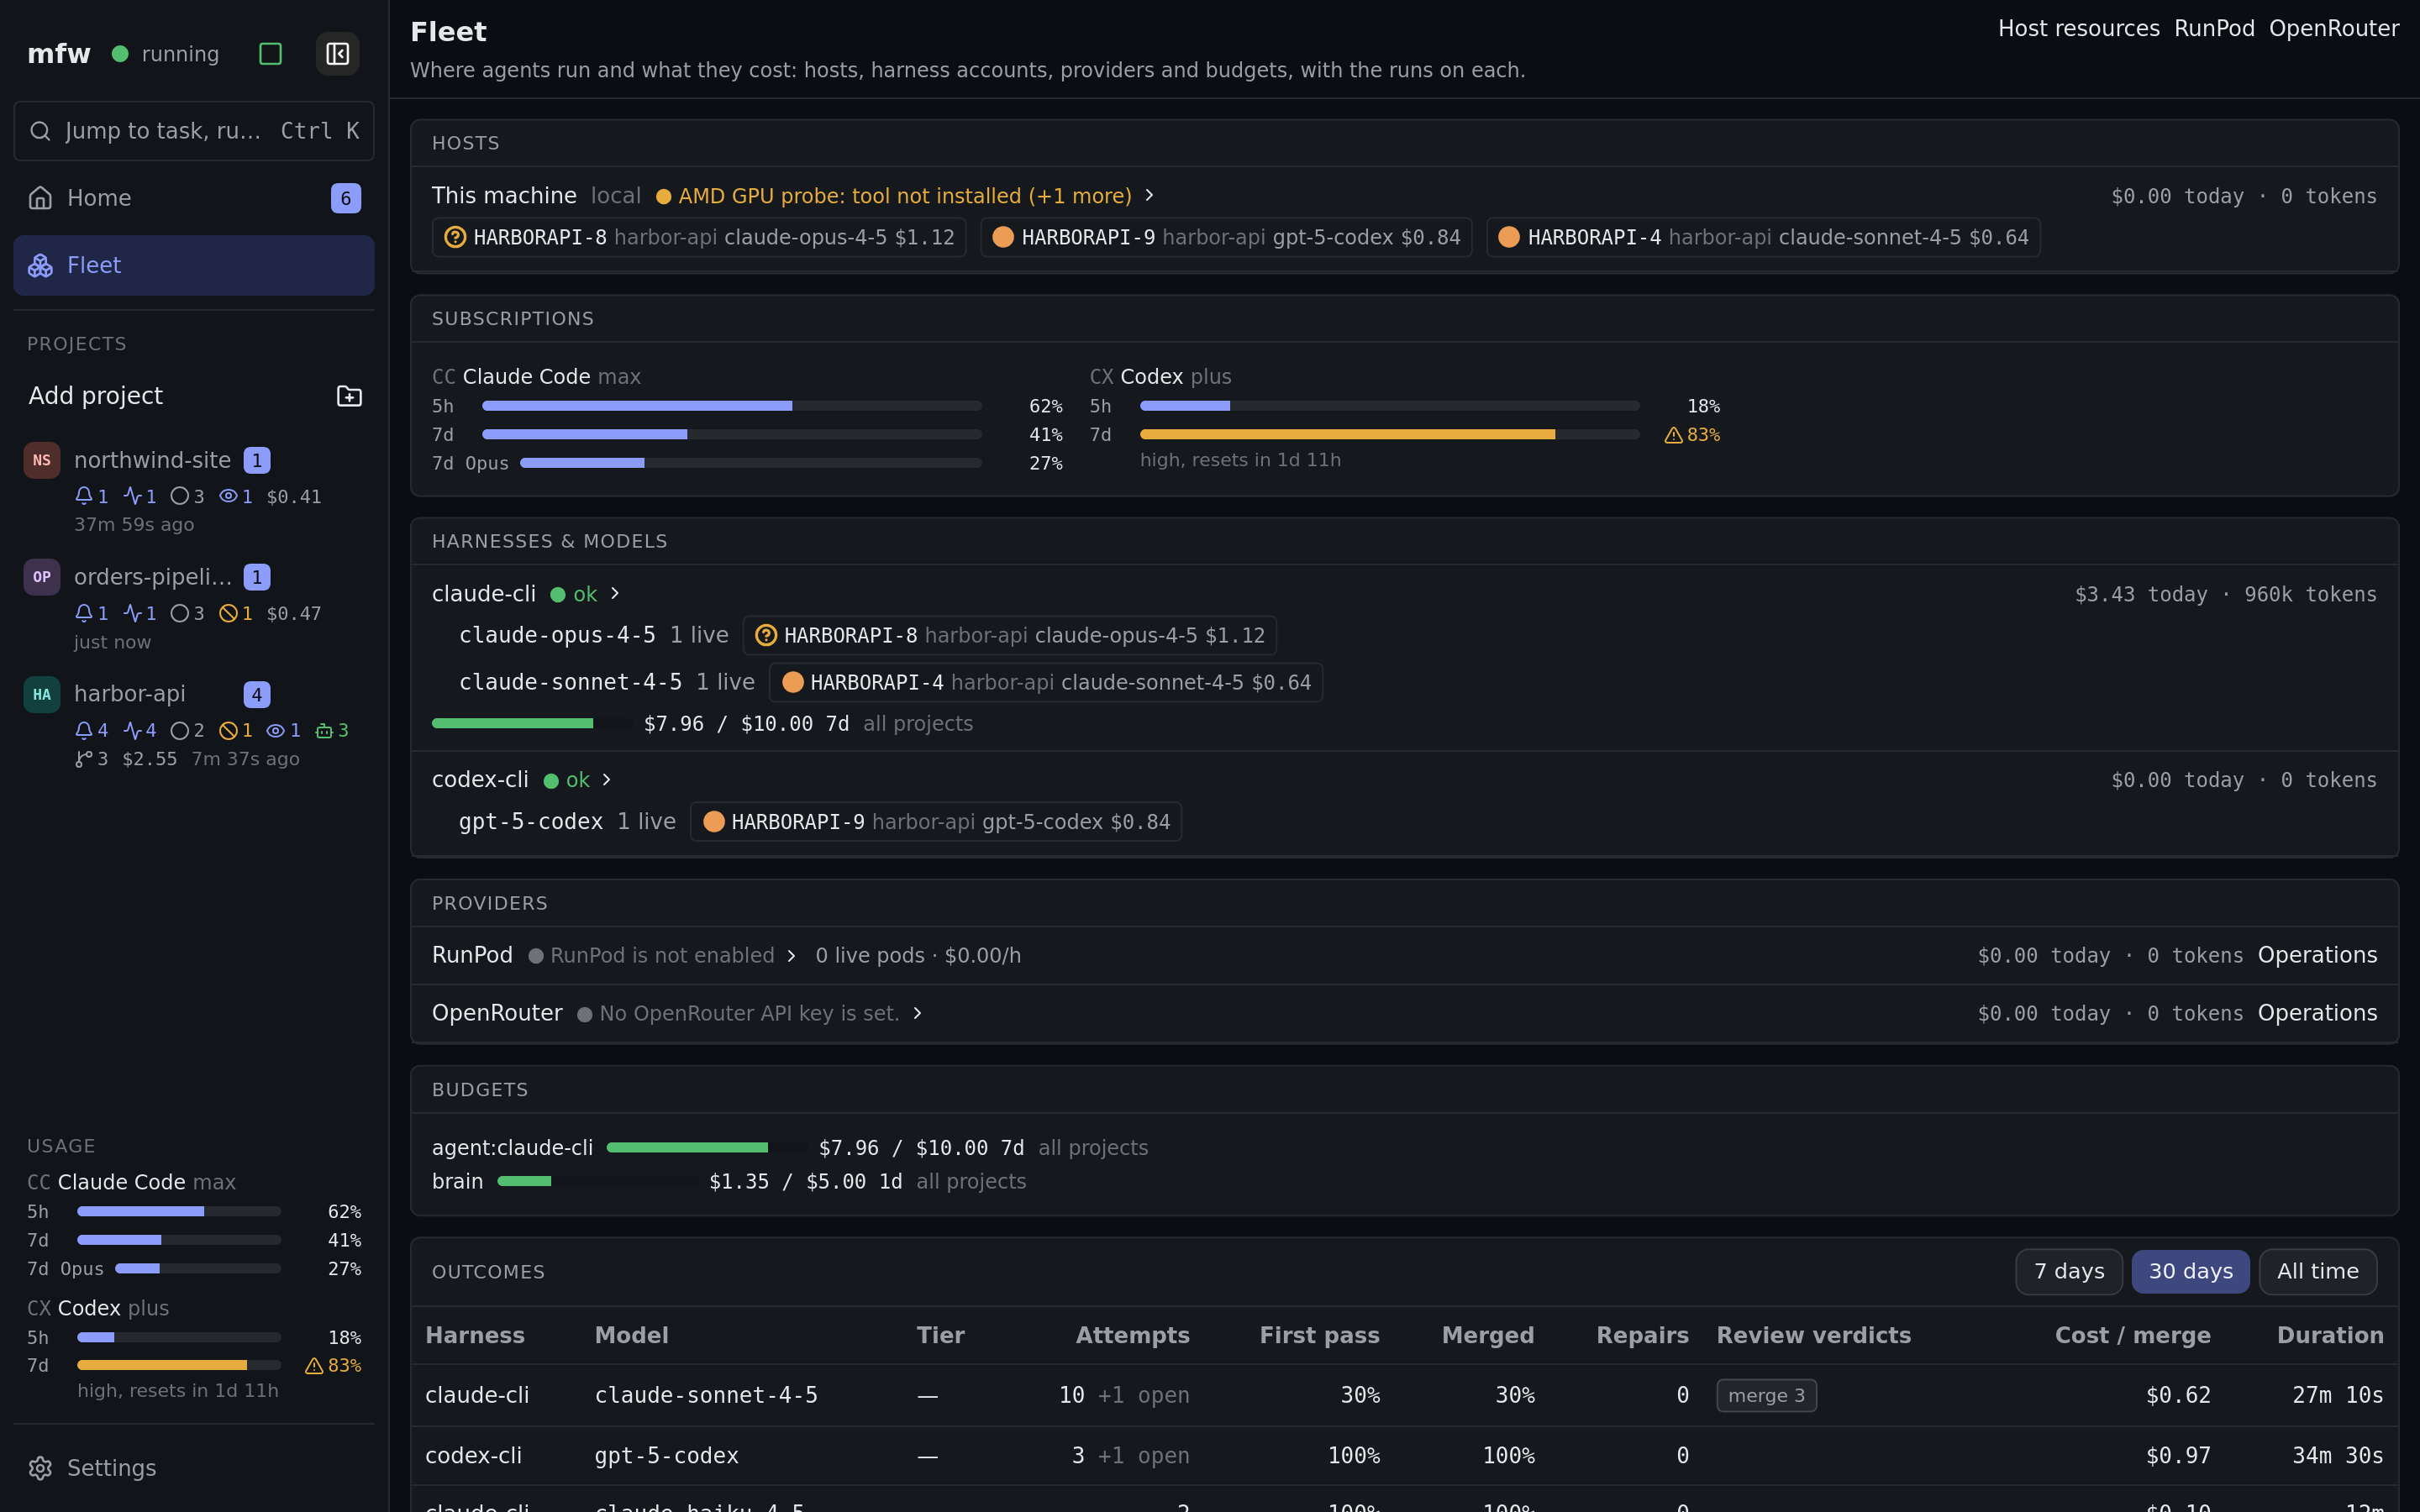
Task: Click the green stop square icon
Action: coord(270,54)
